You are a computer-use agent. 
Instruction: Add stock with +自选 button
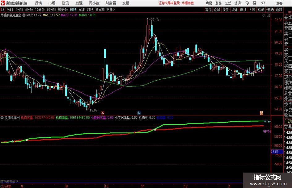[270, 10]
